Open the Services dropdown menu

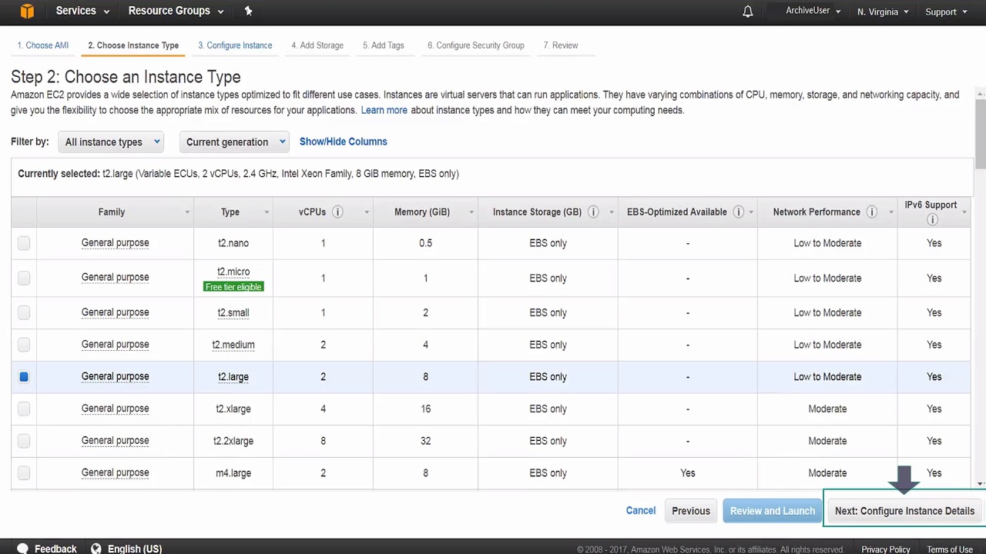click(x=82, y=11)
